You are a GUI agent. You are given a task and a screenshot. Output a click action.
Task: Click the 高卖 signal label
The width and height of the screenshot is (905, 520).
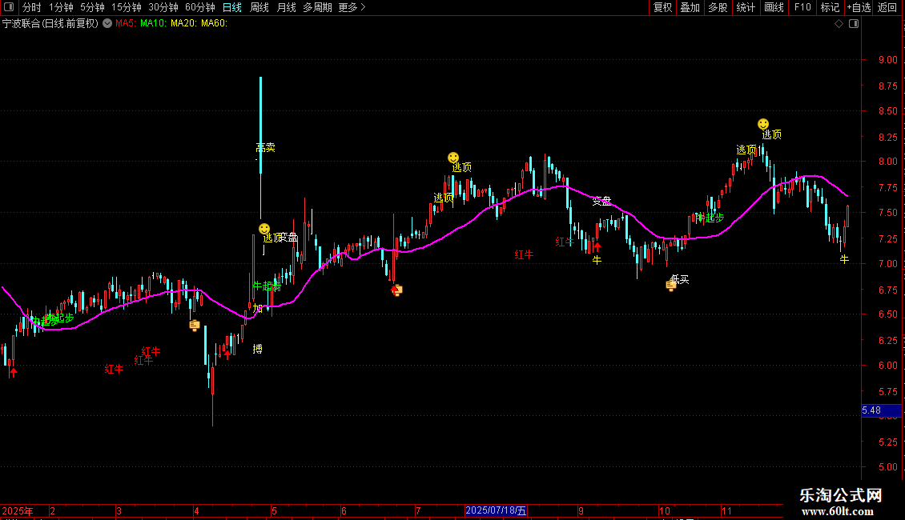click(266, 147)
